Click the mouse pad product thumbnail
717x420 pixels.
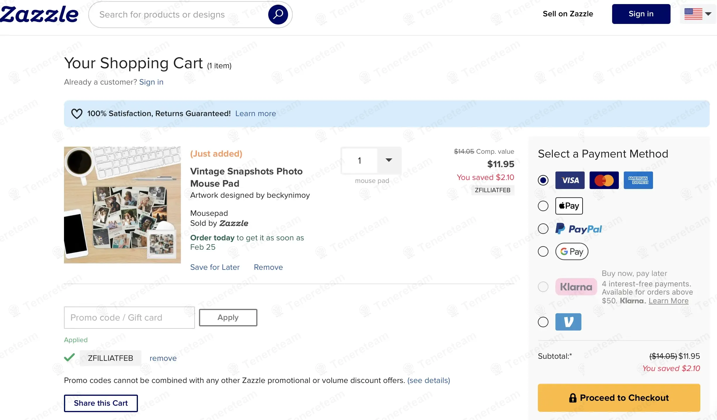click(x=122, y=205)
